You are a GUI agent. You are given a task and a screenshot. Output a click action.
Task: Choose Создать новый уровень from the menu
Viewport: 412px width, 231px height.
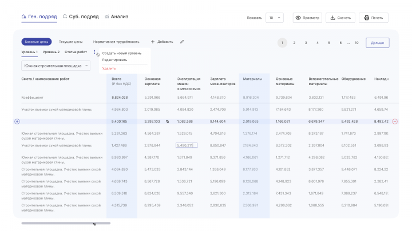point(121,53)
